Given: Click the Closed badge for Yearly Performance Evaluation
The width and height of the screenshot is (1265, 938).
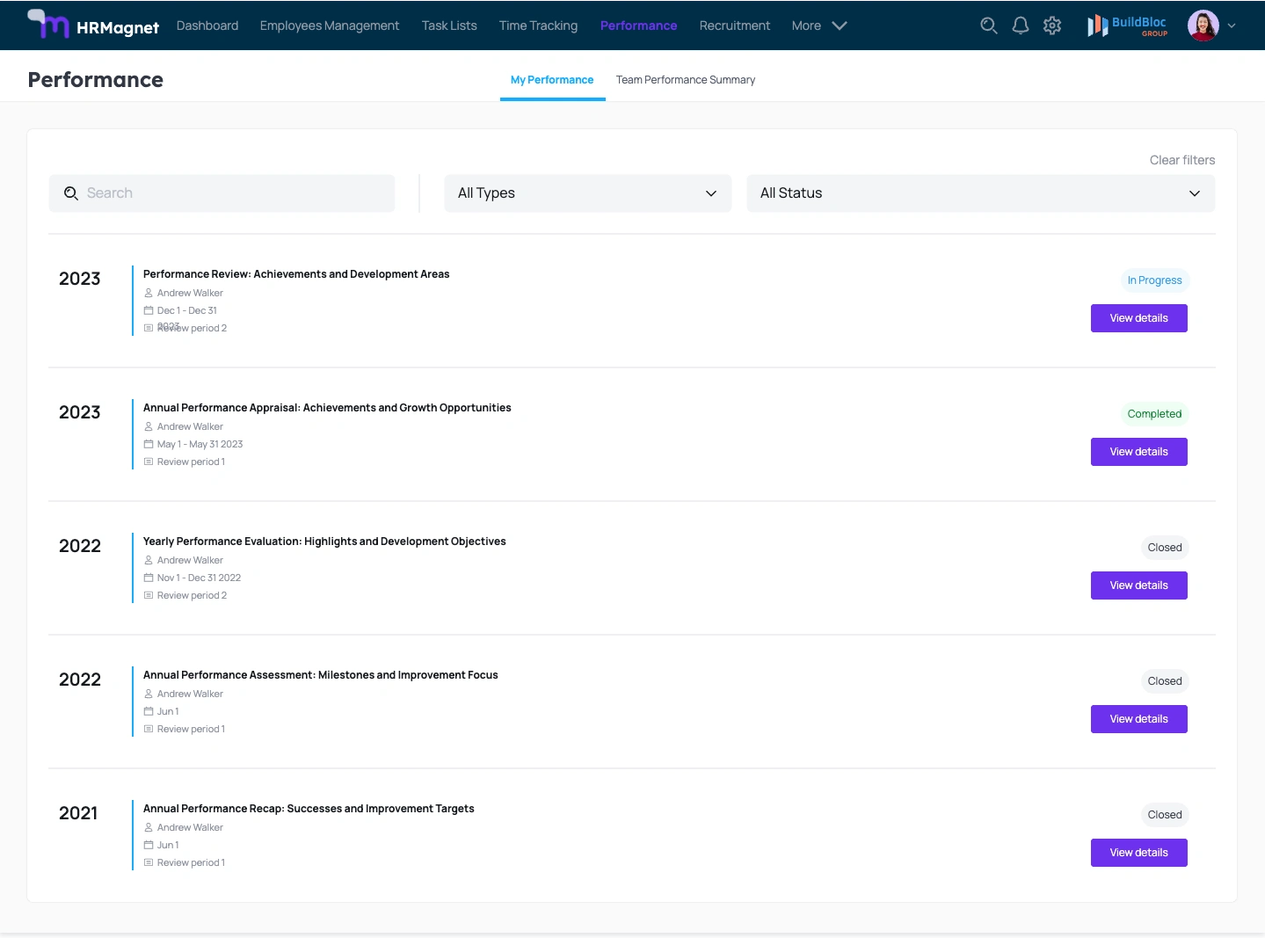Looking at the screenshot, I should click(1165, 548).
